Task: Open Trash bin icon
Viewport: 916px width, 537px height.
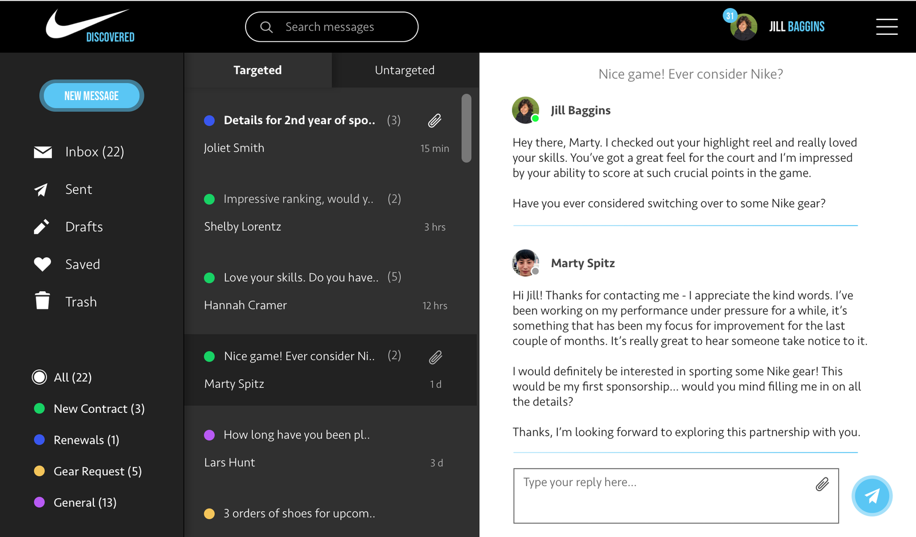Action: pyautogui.click(x=42, y=301)
